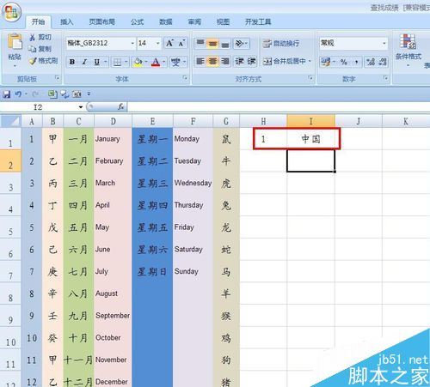430x387 pixels.
Task: Center text horizontally
Action: pyautogui.click(x=212, y=61)
